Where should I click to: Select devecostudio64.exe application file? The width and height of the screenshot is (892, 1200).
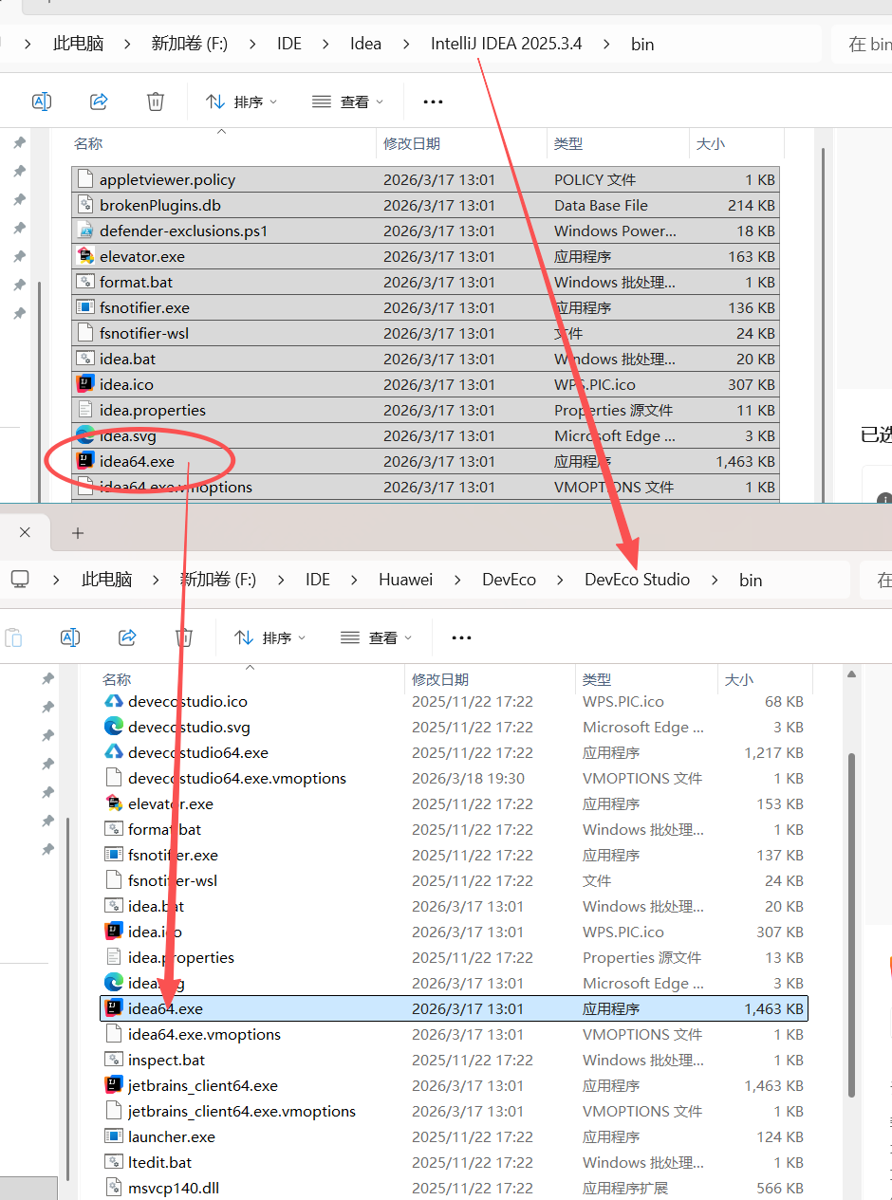[197, 753]
